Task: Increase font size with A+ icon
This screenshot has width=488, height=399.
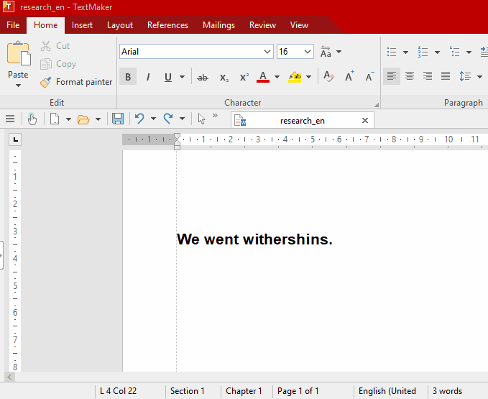Action: point(349,76)
